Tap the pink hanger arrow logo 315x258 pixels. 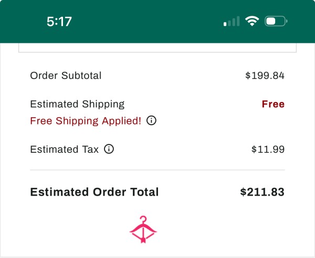tap(143, 229)
